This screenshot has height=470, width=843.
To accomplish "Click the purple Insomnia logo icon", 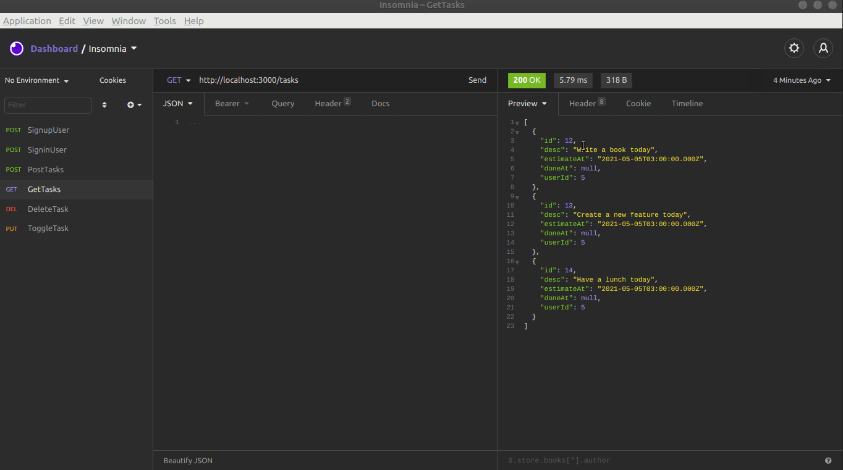I will coord(16,48).
